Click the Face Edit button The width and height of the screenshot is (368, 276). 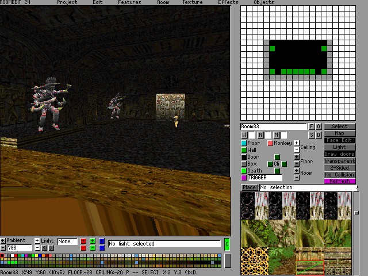pos(340,140)
